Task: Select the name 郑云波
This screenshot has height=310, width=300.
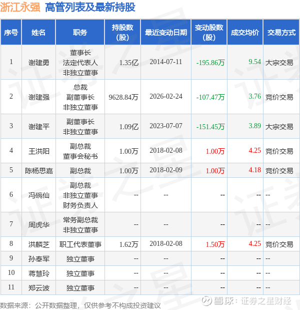Action: pos(38,288)
